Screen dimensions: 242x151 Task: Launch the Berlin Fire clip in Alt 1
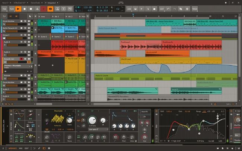point(52,28)
